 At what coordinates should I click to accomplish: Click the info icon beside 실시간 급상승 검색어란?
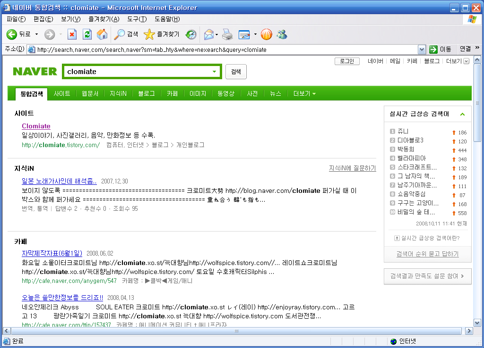coord(397,238)
